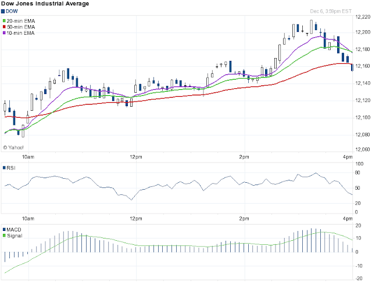This screenshot has height=282, width=372.
Task: Click the last blue candlestick near 4pm
Action: click(x=352, y=67)
